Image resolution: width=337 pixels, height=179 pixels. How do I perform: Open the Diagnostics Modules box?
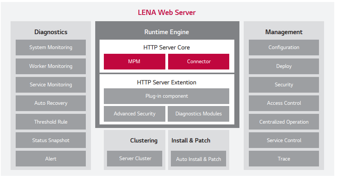(198, 114)
